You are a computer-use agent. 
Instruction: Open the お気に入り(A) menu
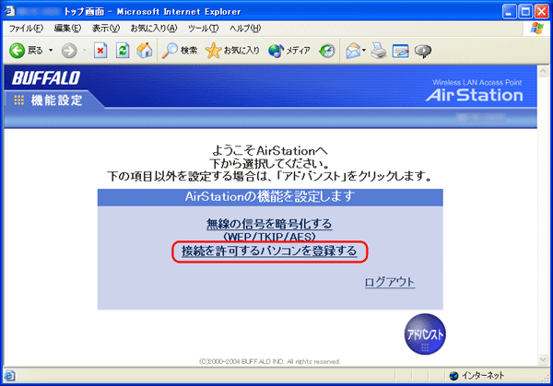pyautogui.click(x=154, y=29)
